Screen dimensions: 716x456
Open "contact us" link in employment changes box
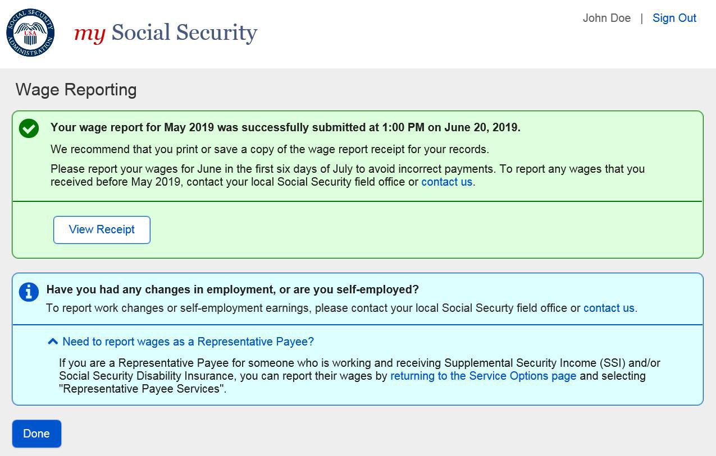[x=609, y=308]
